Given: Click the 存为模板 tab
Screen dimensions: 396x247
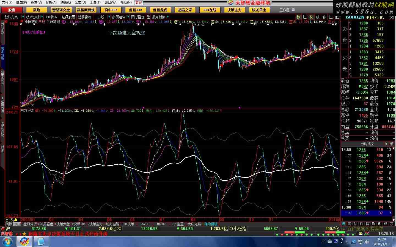Looking at the screenshot, I should click(211, 224).
